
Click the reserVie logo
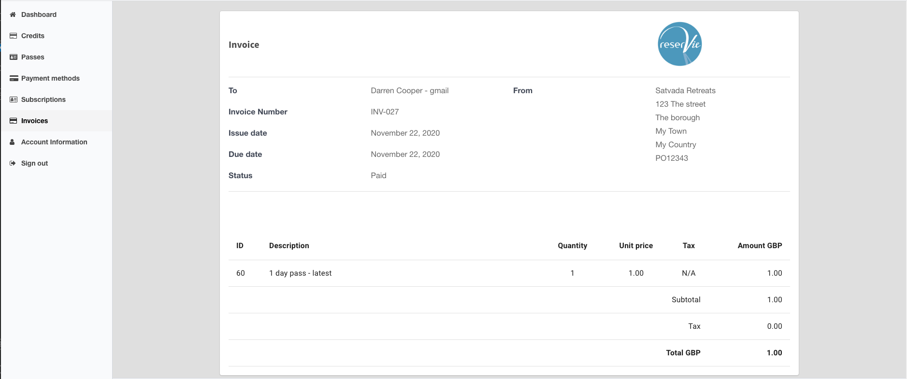pyautogui.click(x=679, y=44)
